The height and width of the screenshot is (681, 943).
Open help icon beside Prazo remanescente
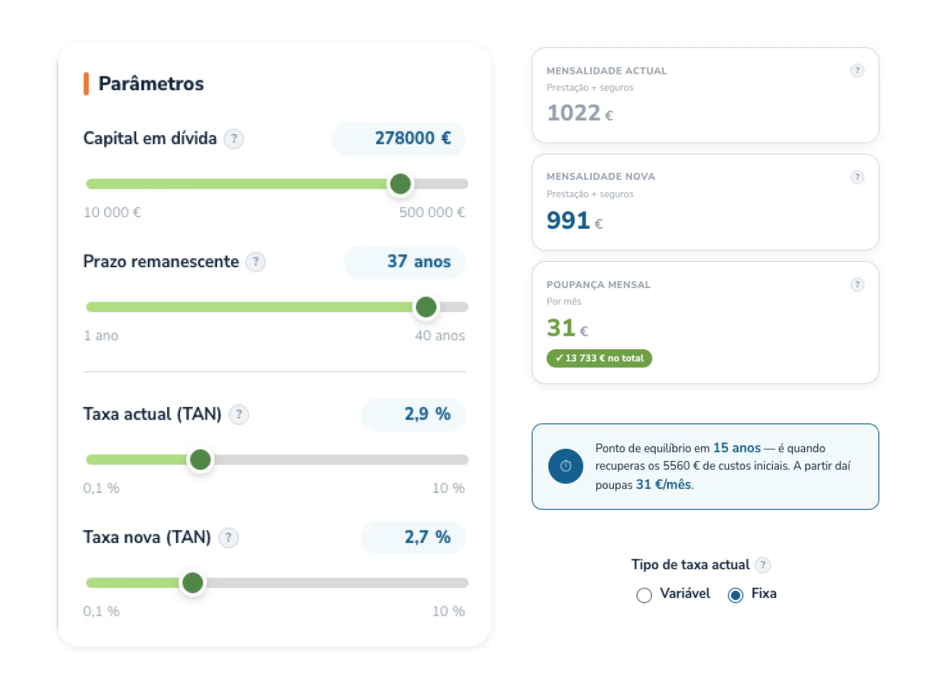(256, 262)
